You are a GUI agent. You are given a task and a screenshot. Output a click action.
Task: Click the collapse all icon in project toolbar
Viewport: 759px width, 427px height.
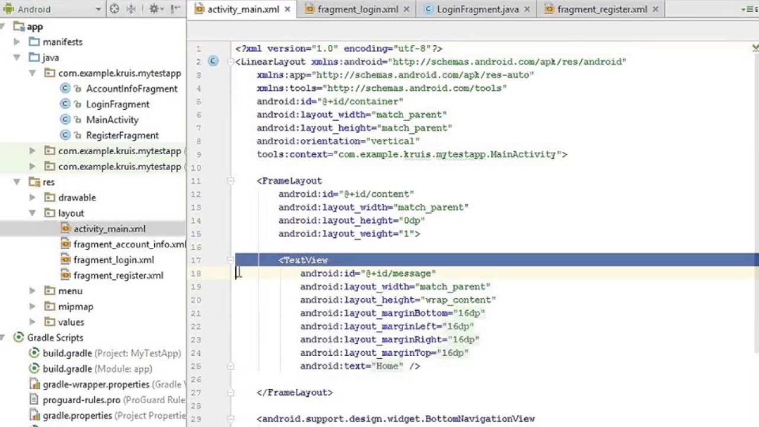point(132,9)
